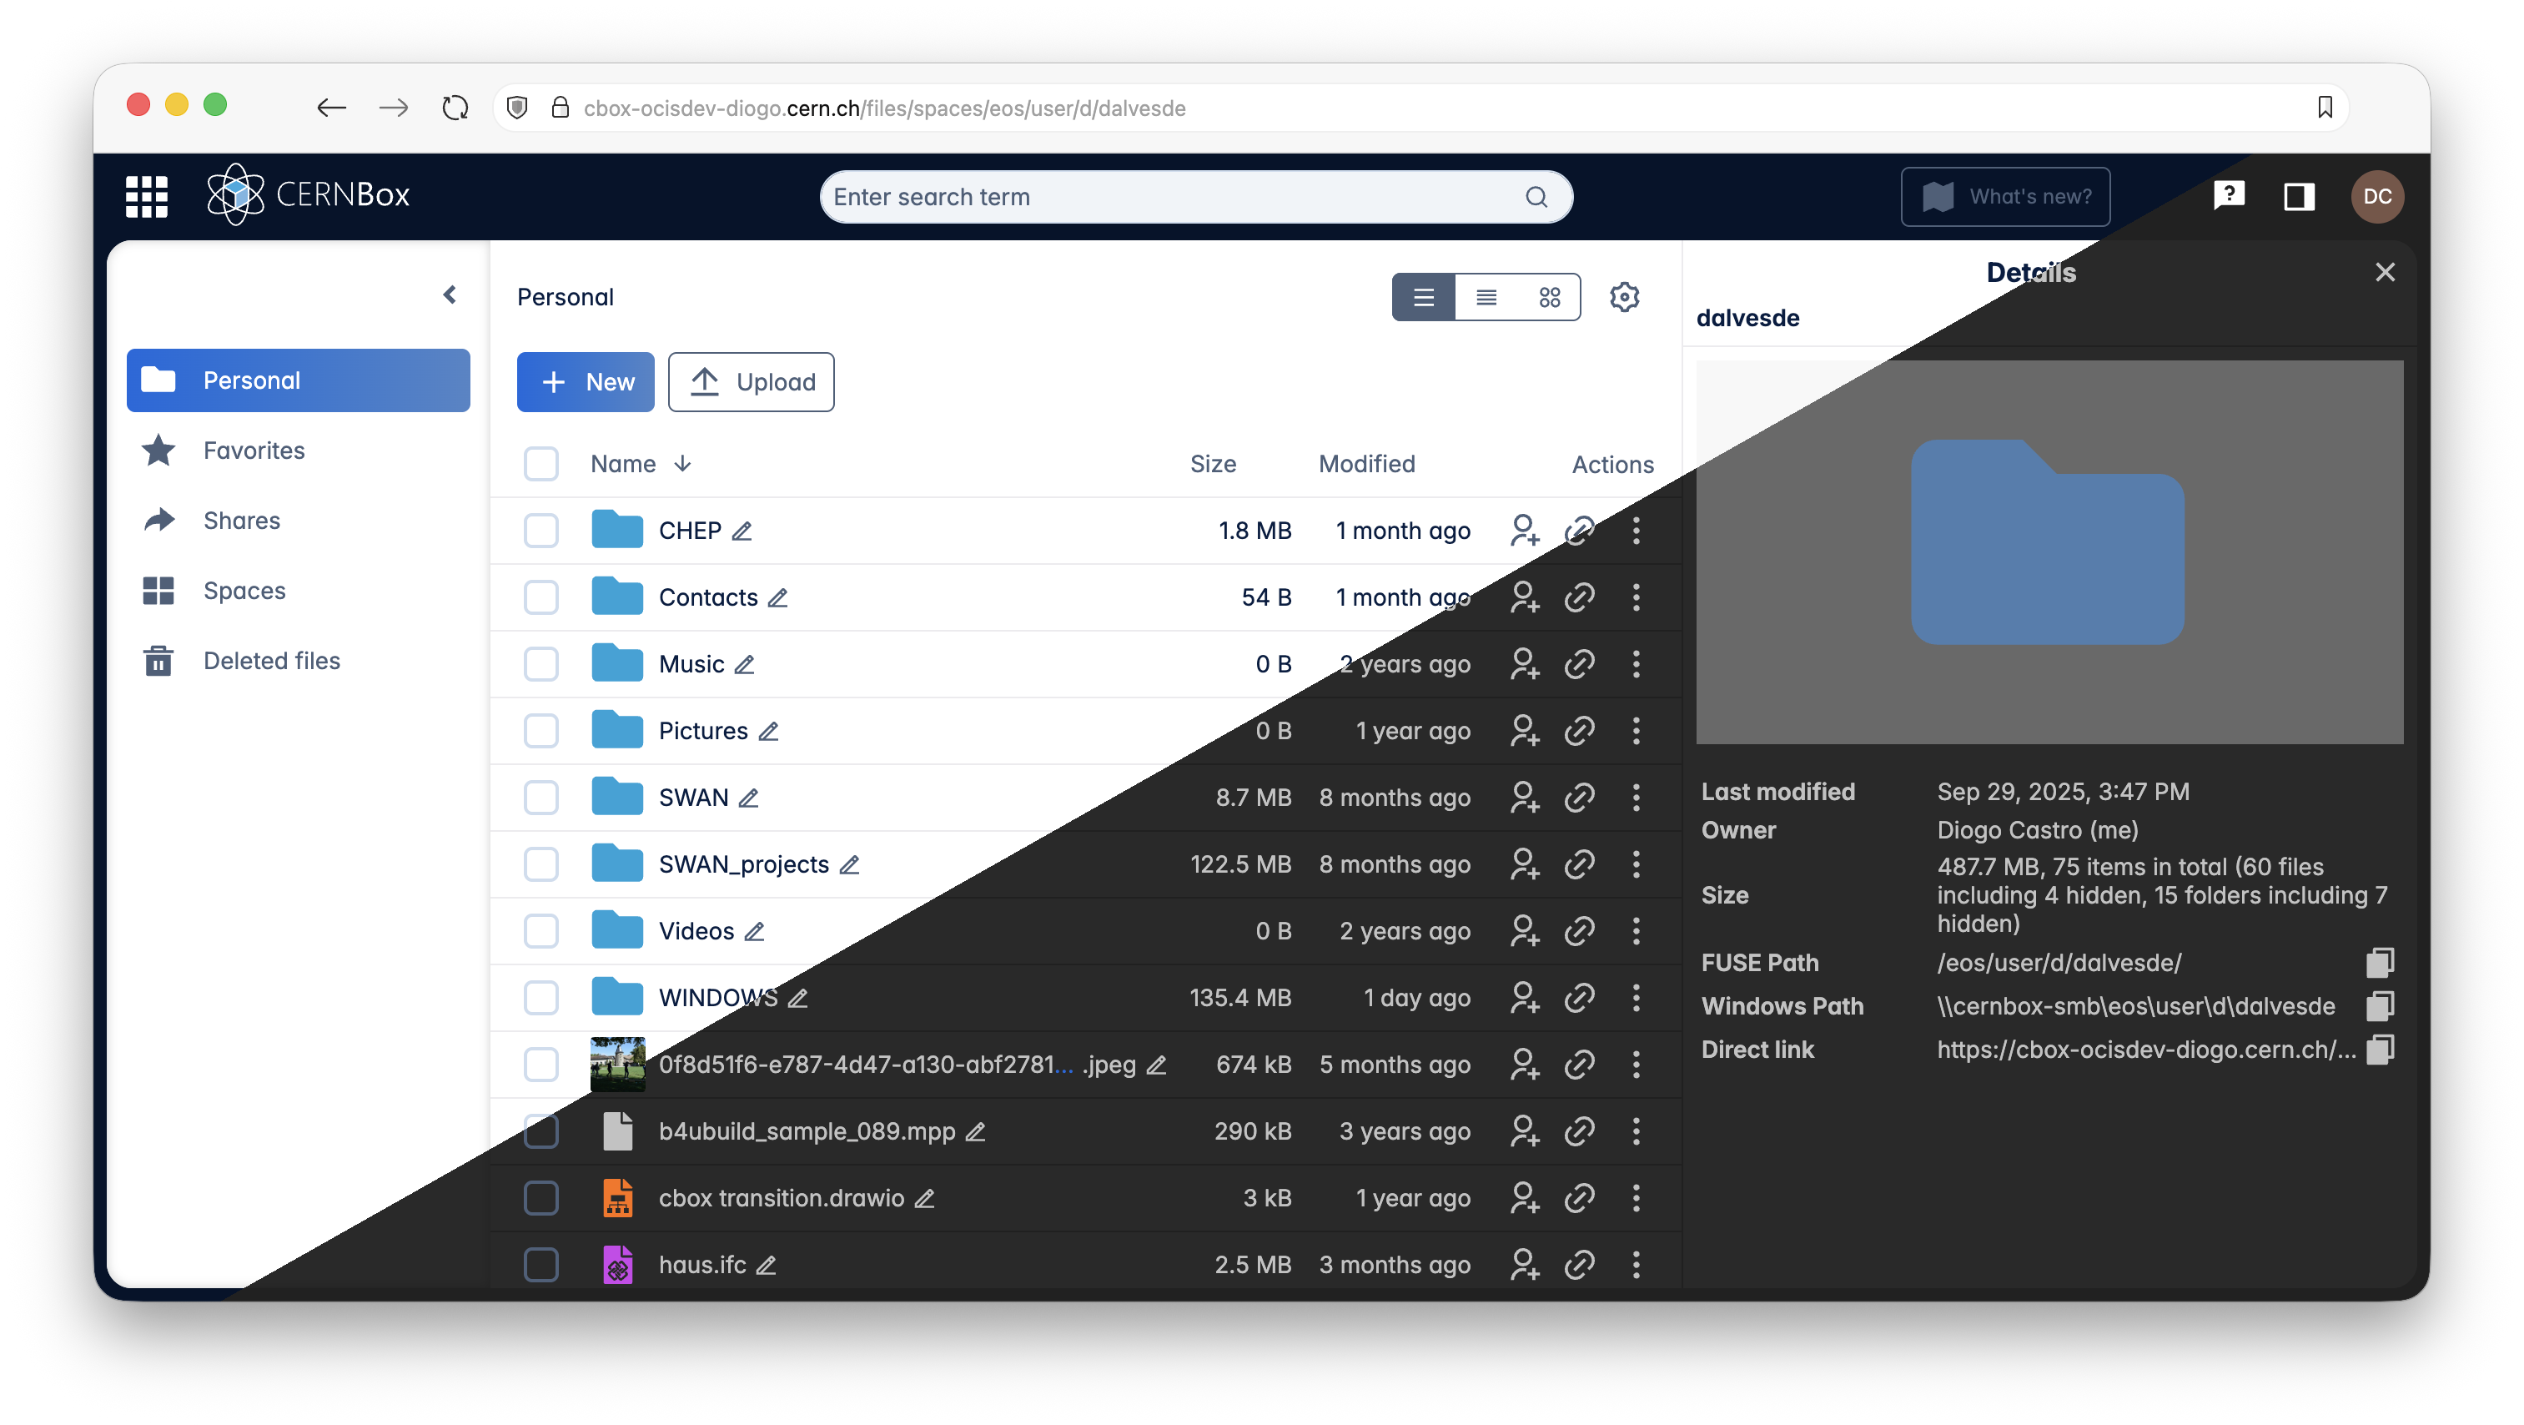Open the application switcher grid icon

pyautogui.click(x=147, y=196)
